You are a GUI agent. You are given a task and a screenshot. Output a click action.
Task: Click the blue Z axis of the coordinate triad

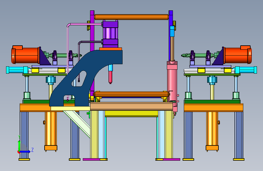coord(25,152)
